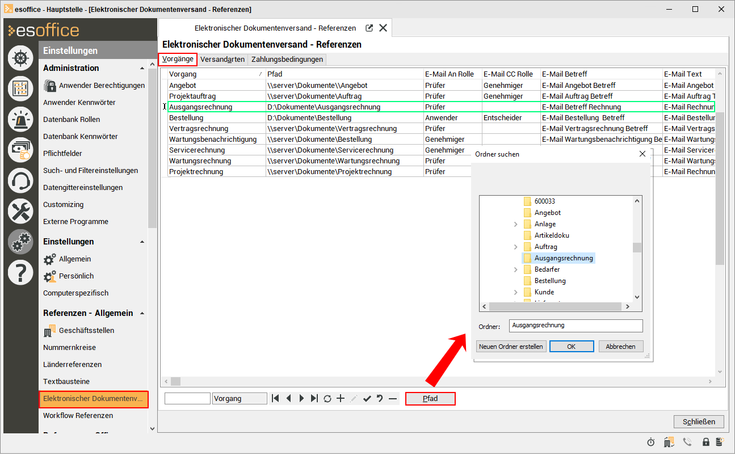The image size is (735, 460).
Task: Click the alarm siren sidebar icon
Action: tap(20, 119)
